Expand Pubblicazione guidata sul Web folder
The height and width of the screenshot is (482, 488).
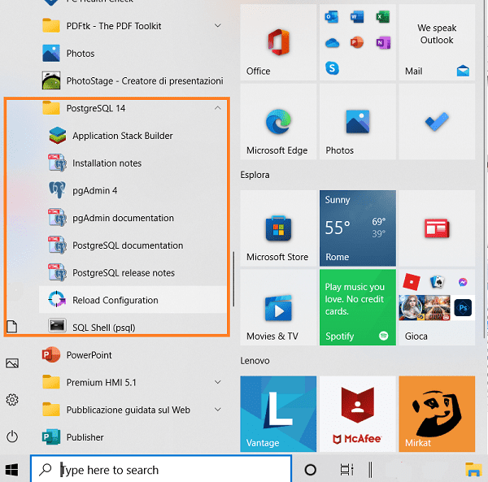tap(218, 410)
